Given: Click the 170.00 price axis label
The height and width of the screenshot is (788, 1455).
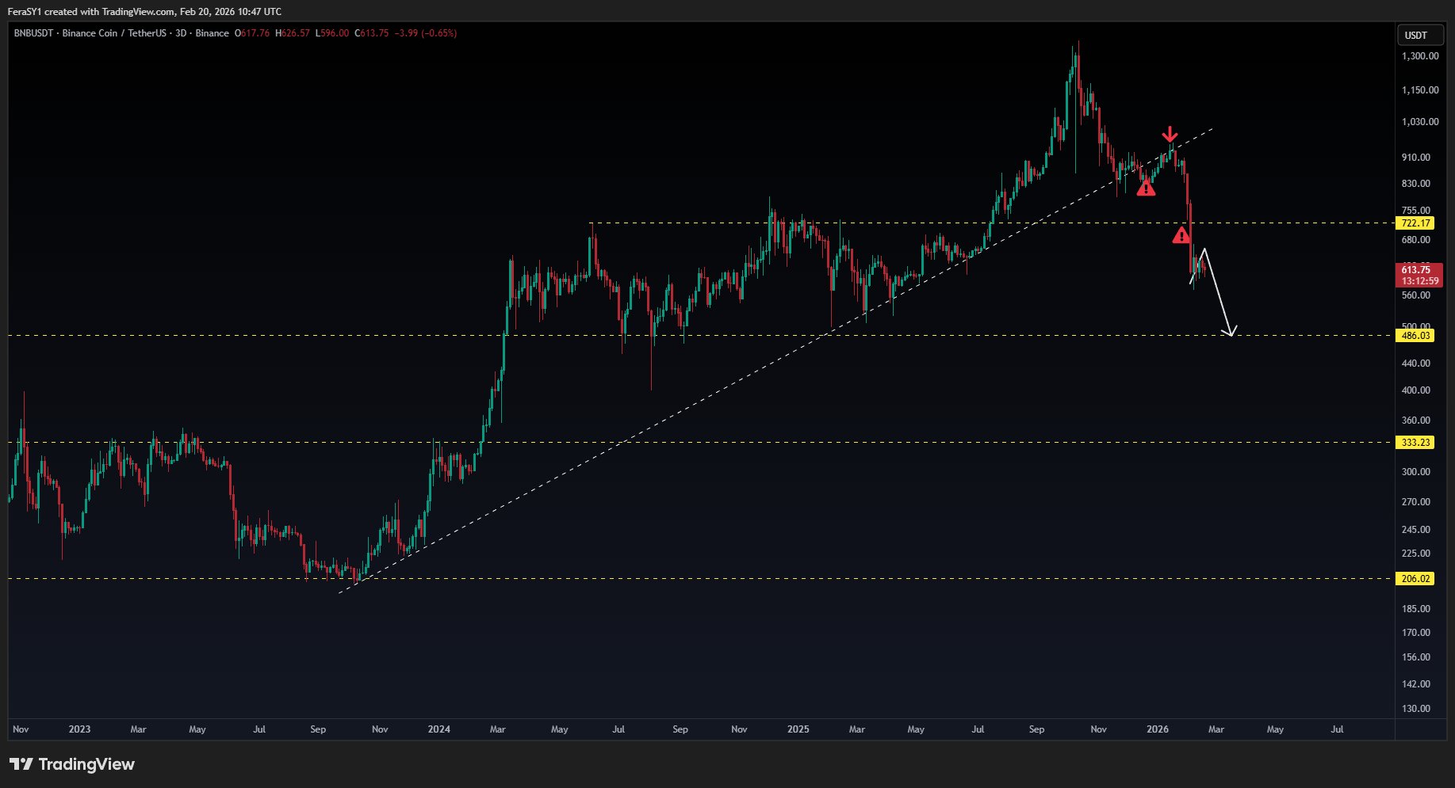Looking at the screenshot, I should coord(1416,633).
